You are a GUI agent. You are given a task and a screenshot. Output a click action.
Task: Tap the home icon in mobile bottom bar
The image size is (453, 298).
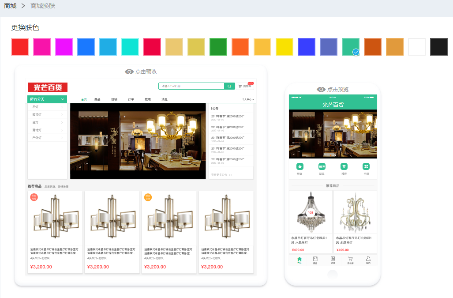coord(300,259)
